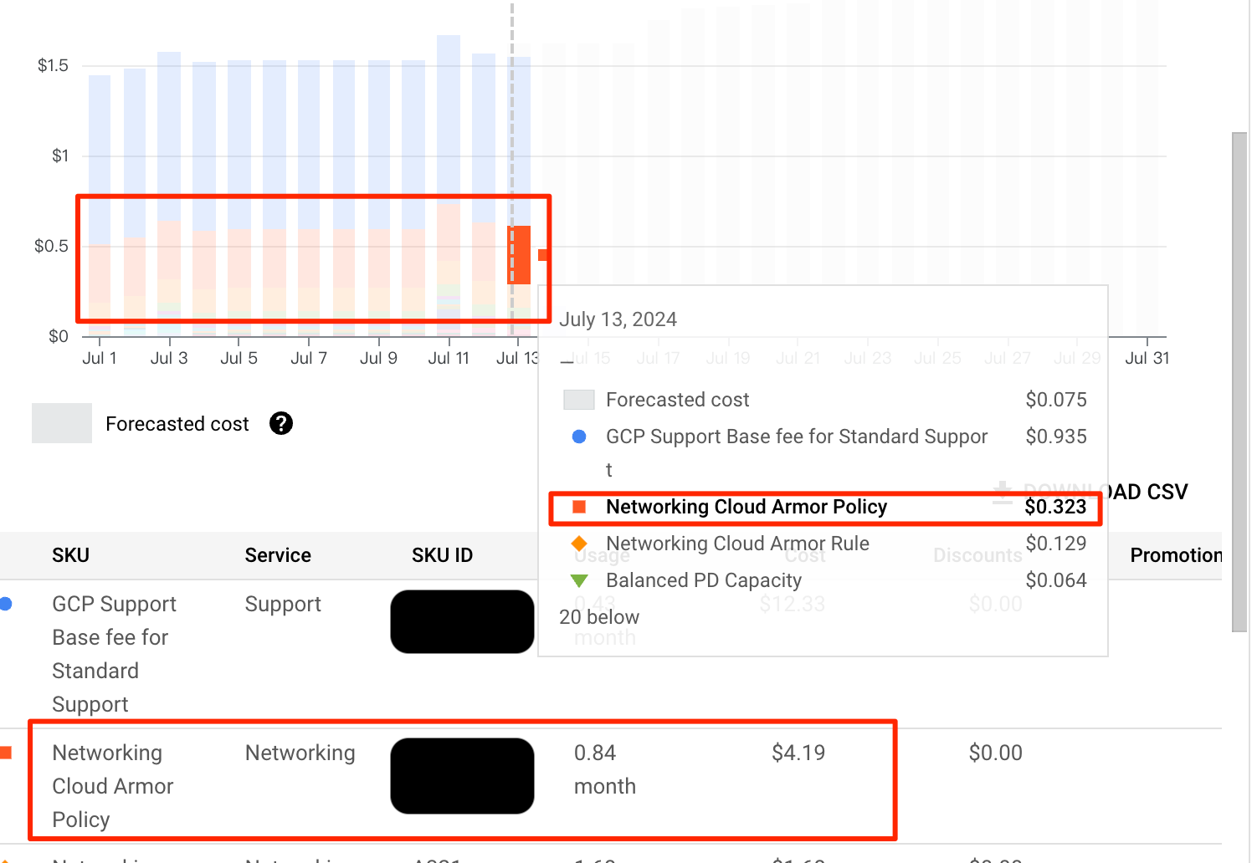This screenshot has height=863, width=1257.
Task: Click the '$0.935' value in tooltip
Action: 1056,437
